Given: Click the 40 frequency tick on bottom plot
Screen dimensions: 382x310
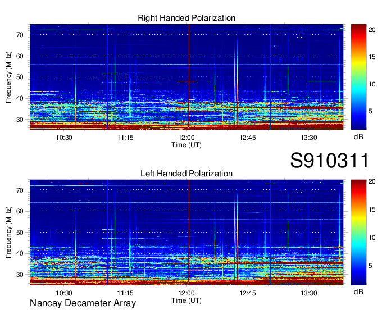Looking at the screenshot, I should pos(20,254).
